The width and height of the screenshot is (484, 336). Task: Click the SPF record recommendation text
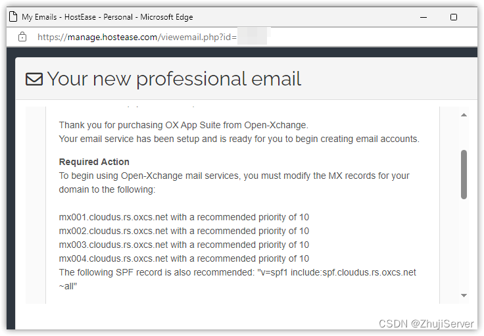pyautogui.click(x=237, y=279)
